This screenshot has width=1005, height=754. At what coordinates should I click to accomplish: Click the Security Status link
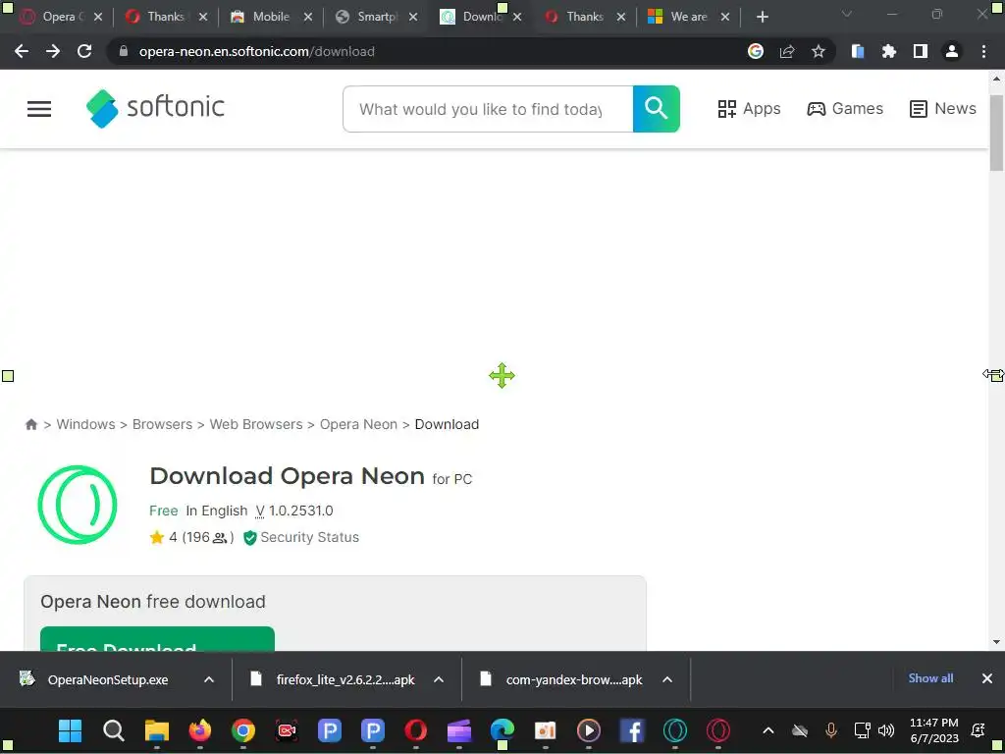click(x=309, y=538)
